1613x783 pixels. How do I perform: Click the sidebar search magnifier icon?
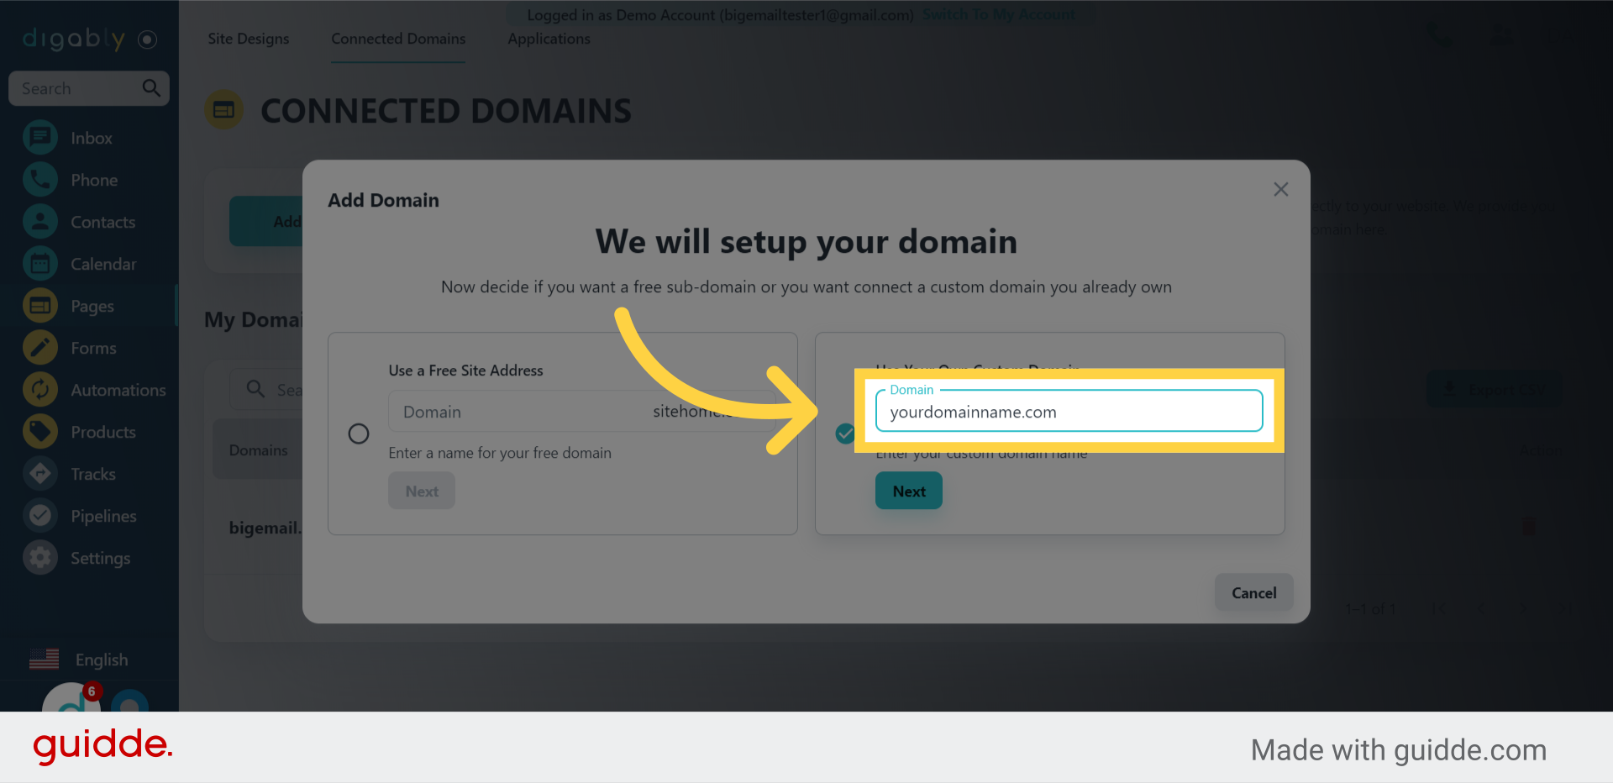[x=151, y=88]
